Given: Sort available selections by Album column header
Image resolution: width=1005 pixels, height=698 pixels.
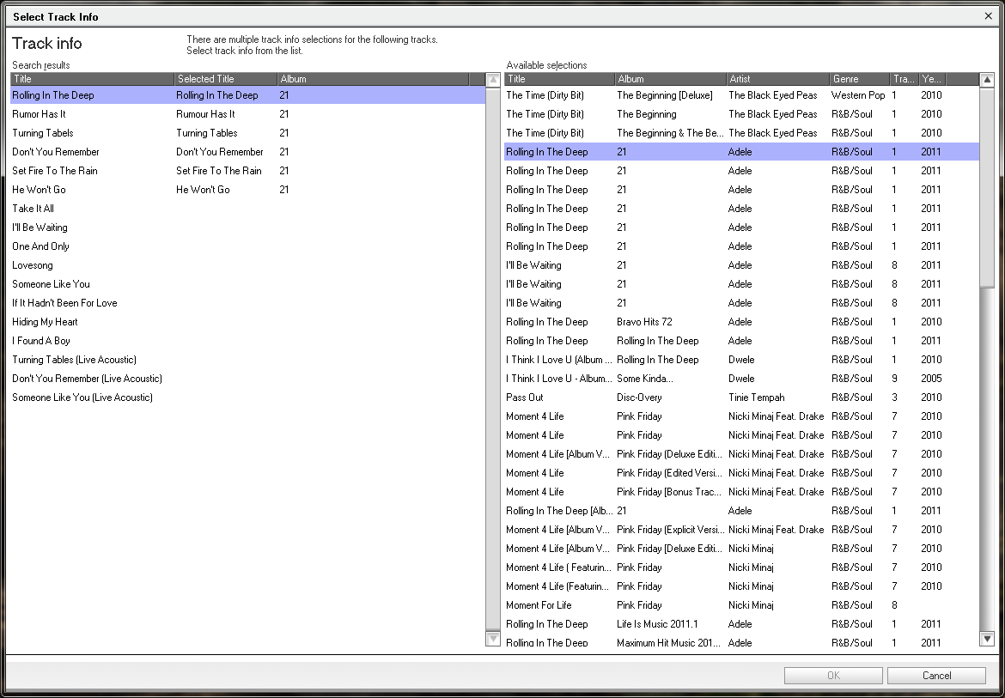Looking at the screenshot, I should click(x=670, y=79).
